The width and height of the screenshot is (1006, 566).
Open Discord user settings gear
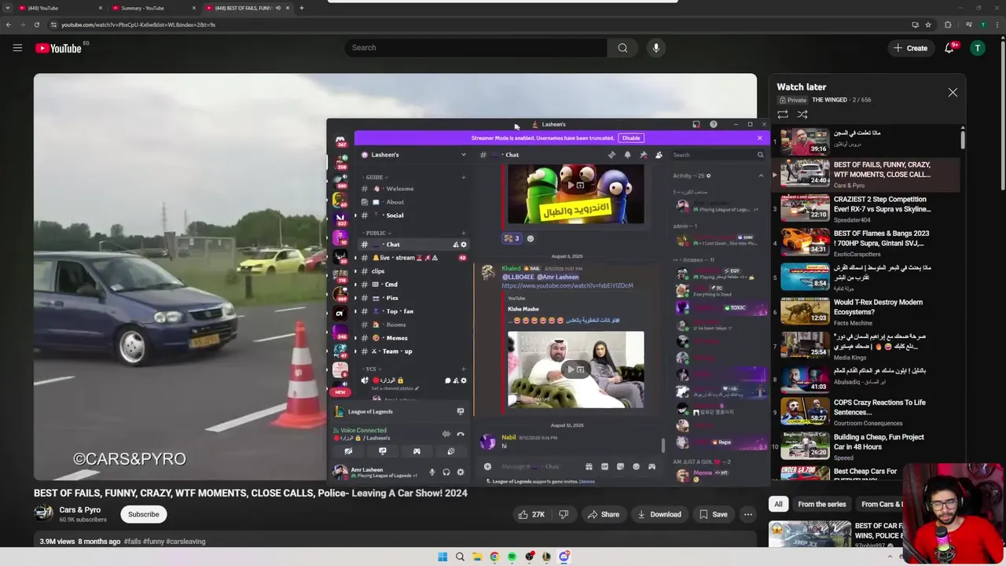point(461,472)
